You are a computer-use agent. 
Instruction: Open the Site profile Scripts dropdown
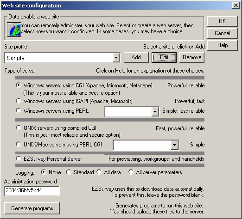pyautogui.click(x=116, y=58)
